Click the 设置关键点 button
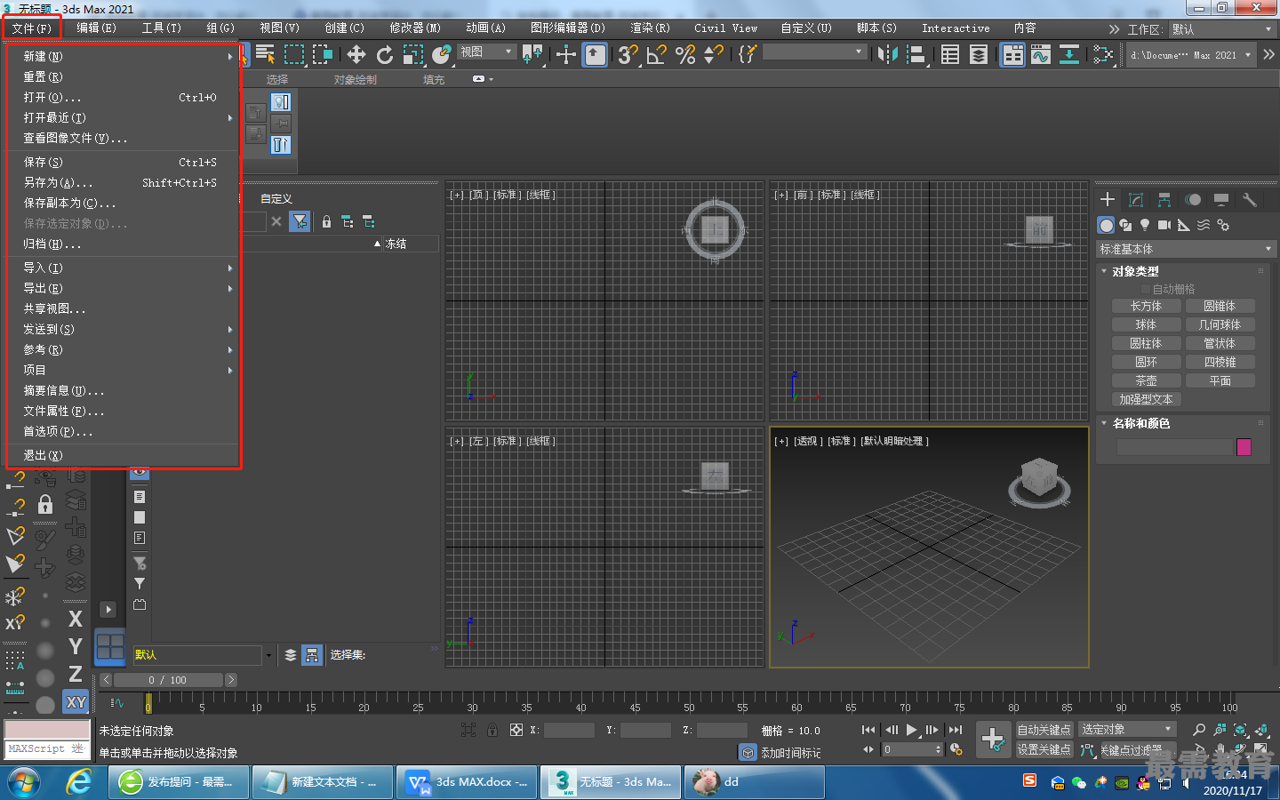The width and height of the screenshot is (1280, 800). point(1044,749)
